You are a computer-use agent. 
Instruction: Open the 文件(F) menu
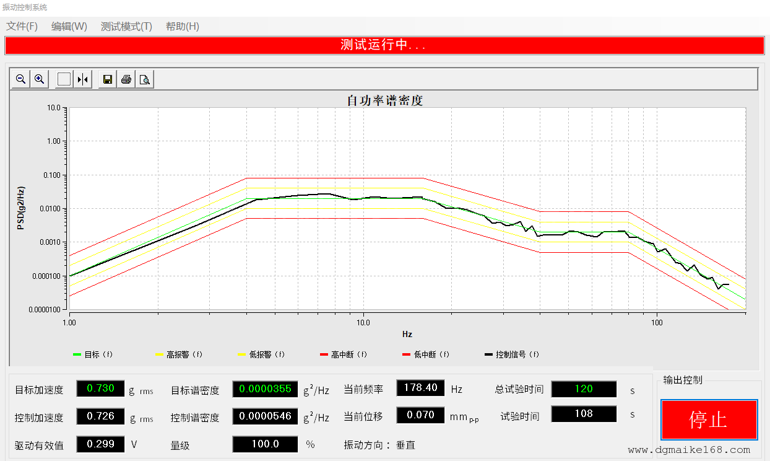pos(22,27)
